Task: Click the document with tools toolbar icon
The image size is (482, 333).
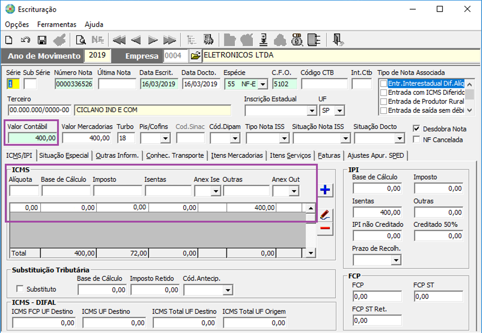Action: [208, 40]
